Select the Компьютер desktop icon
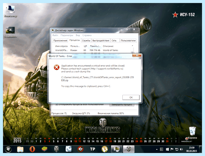The width and height of the screenshot is (205, 156). point(11,11)
